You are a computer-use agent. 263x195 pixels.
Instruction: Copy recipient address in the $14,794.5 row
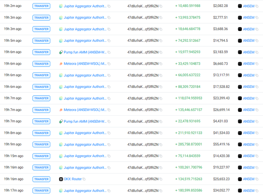coord(161,41)
